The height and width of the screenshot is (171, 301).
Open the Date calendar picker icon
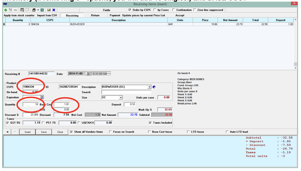tap(88, 74)
